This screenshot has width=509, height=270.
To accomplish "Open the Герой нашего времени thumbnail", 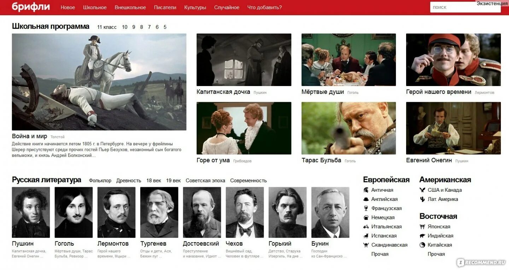I will (454, 60).
